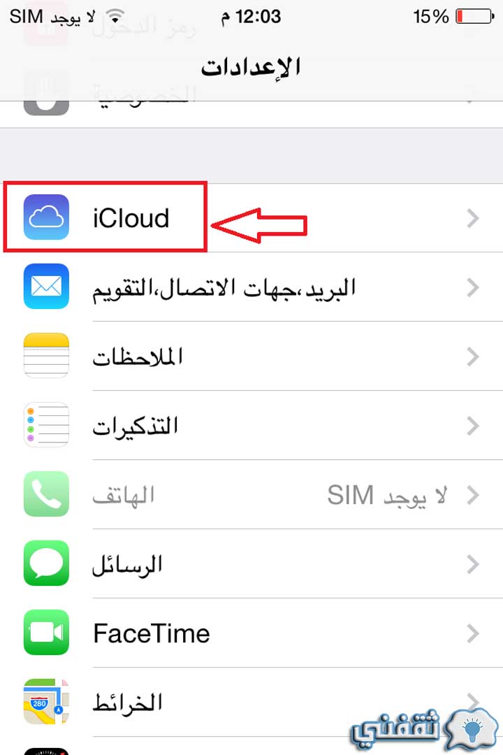Select the FaceTime text label
This screenshot has width=503, height=755.
click(x=152, y=633)
